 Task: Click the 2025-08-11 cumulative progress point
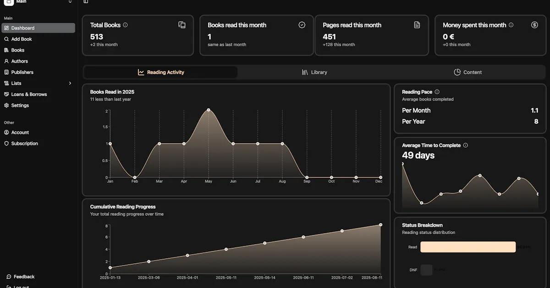coord(381,225)
